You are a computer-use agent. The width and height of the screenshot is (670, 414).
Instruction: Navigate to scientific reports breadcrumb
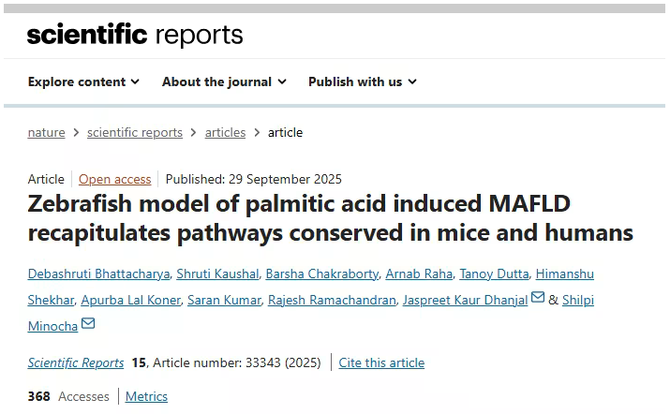tap(135, 132)
